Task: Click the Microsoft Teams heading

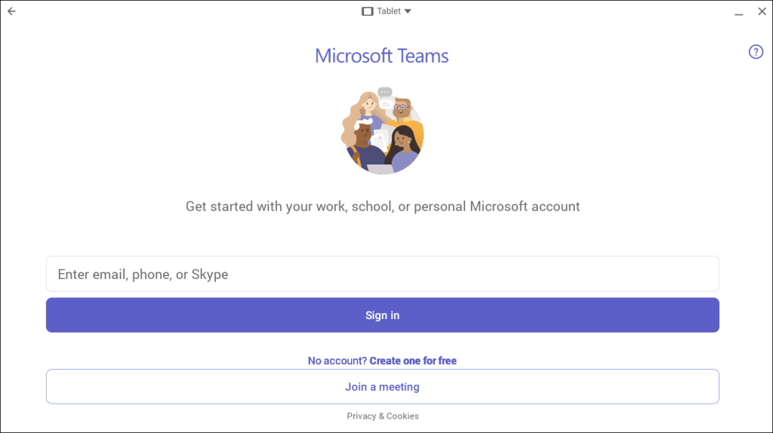Action: pos(382,56)
